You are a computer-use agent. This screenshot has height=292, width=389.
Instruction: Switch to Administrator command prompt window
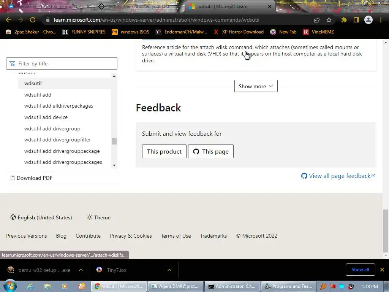tap(232, 286)
